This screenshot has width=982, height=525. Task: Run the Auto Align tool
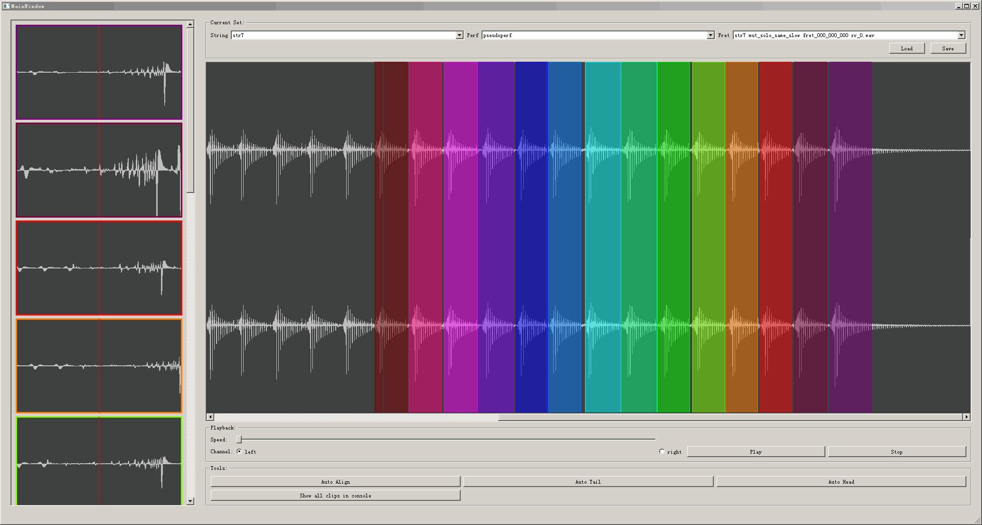335,482
